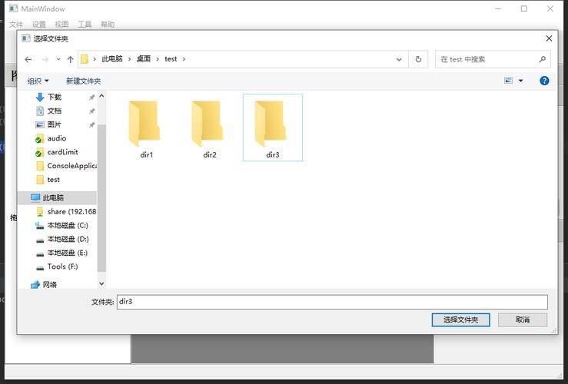Open 文件 menu in MainWindow
Image resolution: width=568 pixels, height=384 pixels.
[15, 25]
